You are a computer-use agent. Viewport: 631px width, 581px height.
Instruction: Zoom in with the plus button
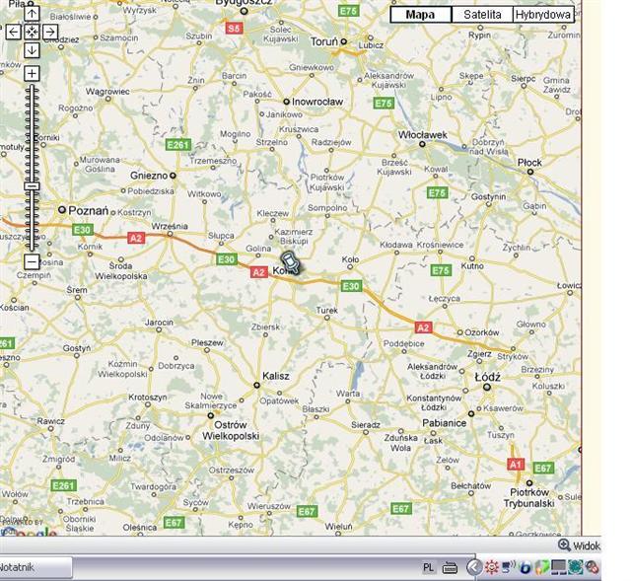click(32, 73)
